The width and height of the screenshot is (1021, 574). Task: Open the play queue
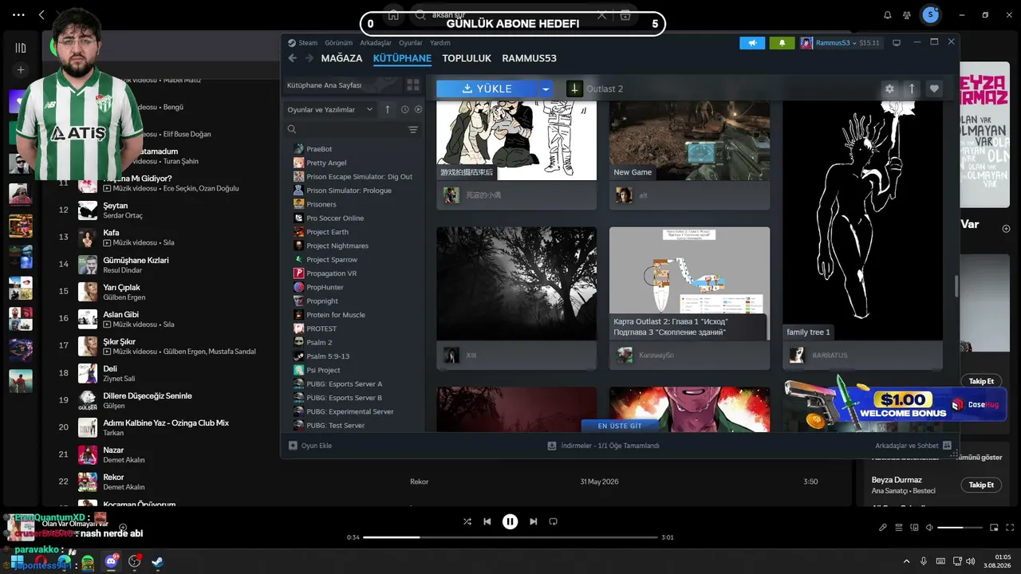pos(899,527)
